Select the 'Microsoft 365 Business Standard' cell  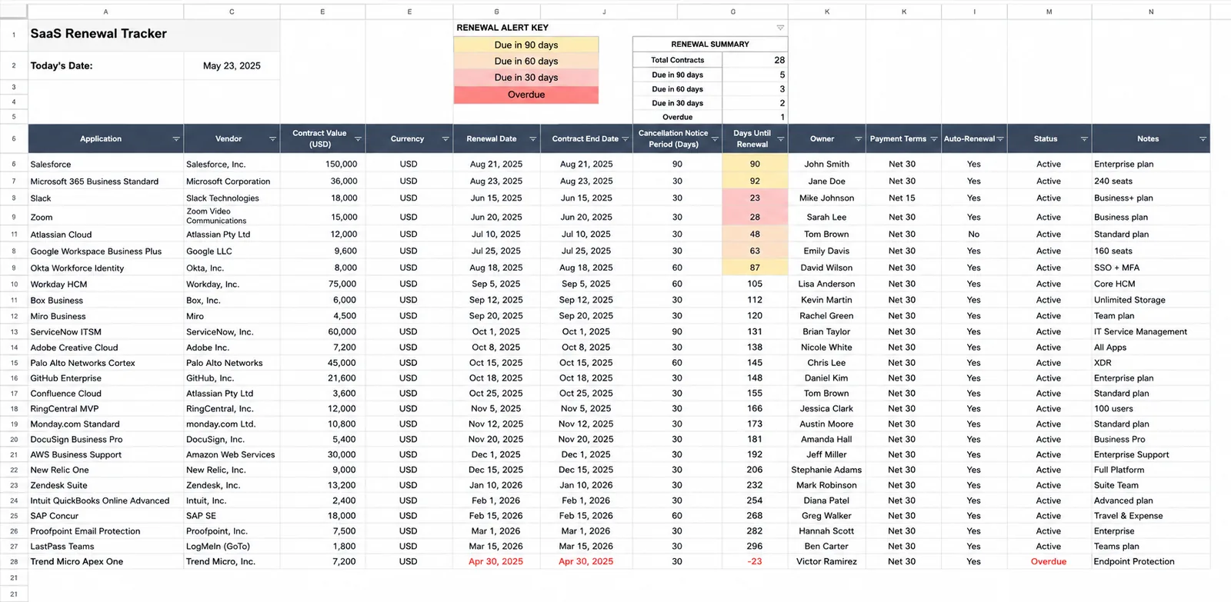coord(105,181)
